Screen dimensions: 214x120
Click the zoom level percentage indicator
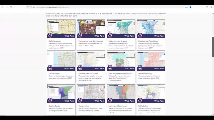point(186,7)
